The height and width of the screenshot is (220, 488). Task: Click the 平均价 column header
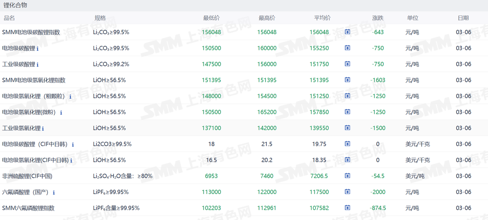pyautogui.click(x=322, y=18)
